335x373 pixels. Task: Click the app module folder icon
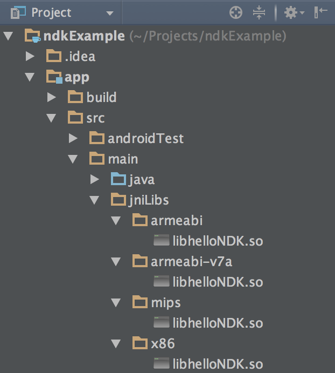point(54,77)
